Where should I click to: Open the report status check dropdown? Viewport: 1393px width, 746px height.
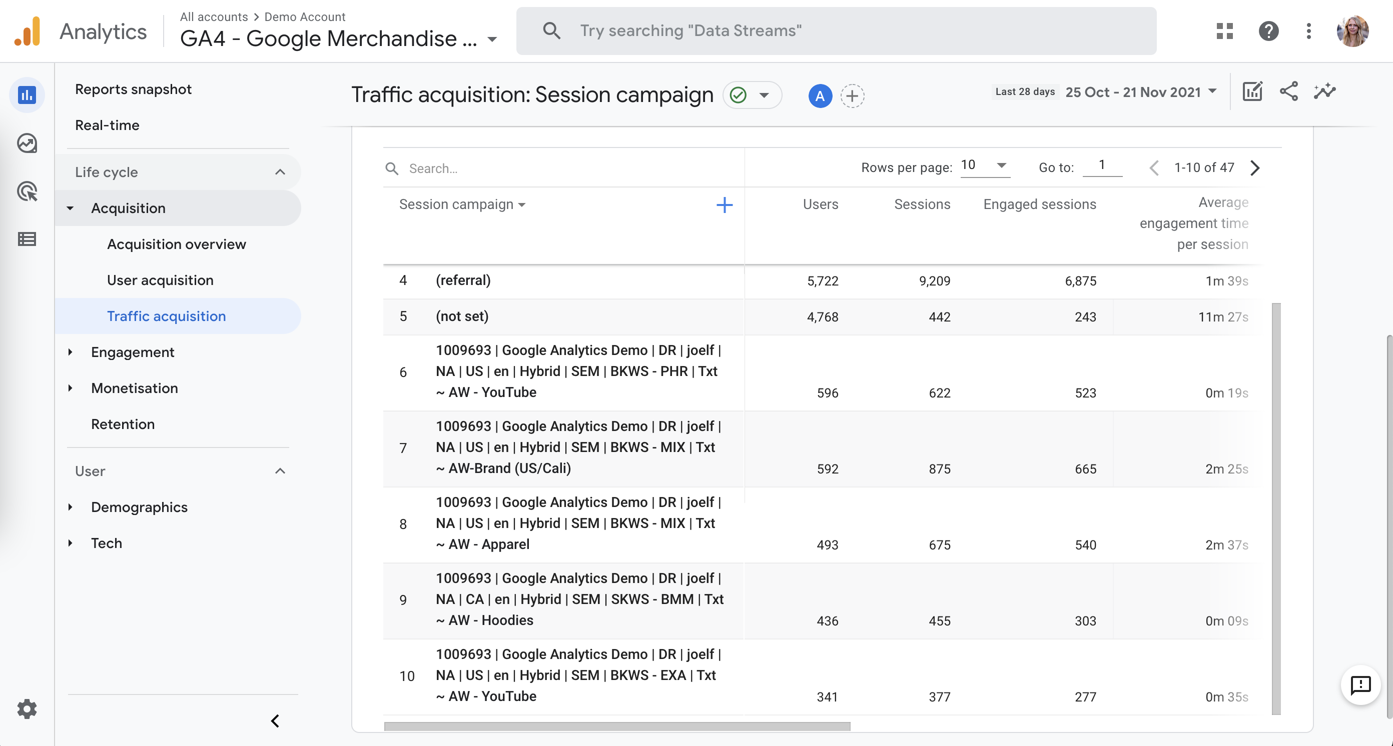point(752,95)
